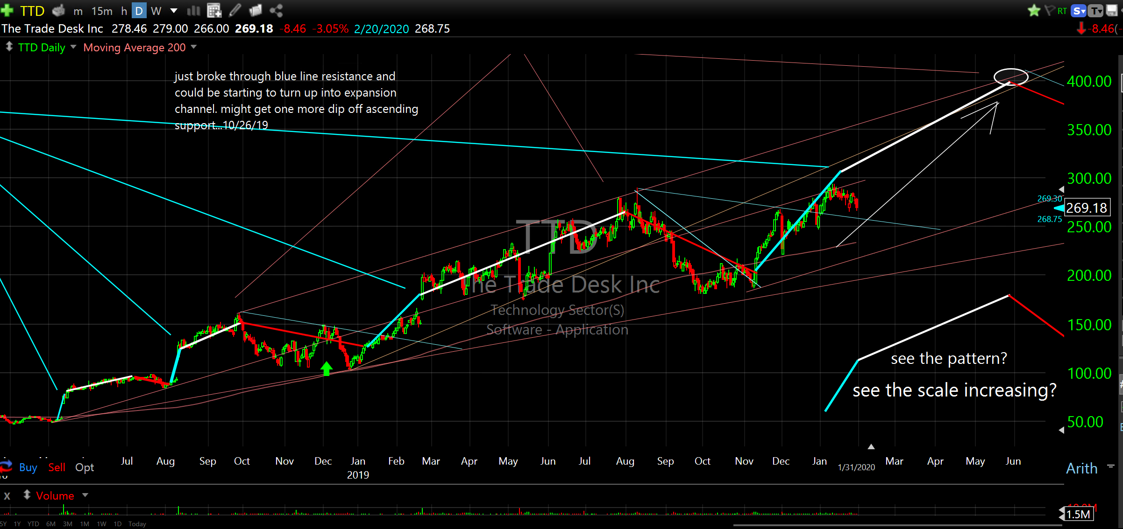Click the add-to-layout calendar grid icon
The width and height of the screenshot is (1123, 529).
pyautogui.click(x=214, y=10)
